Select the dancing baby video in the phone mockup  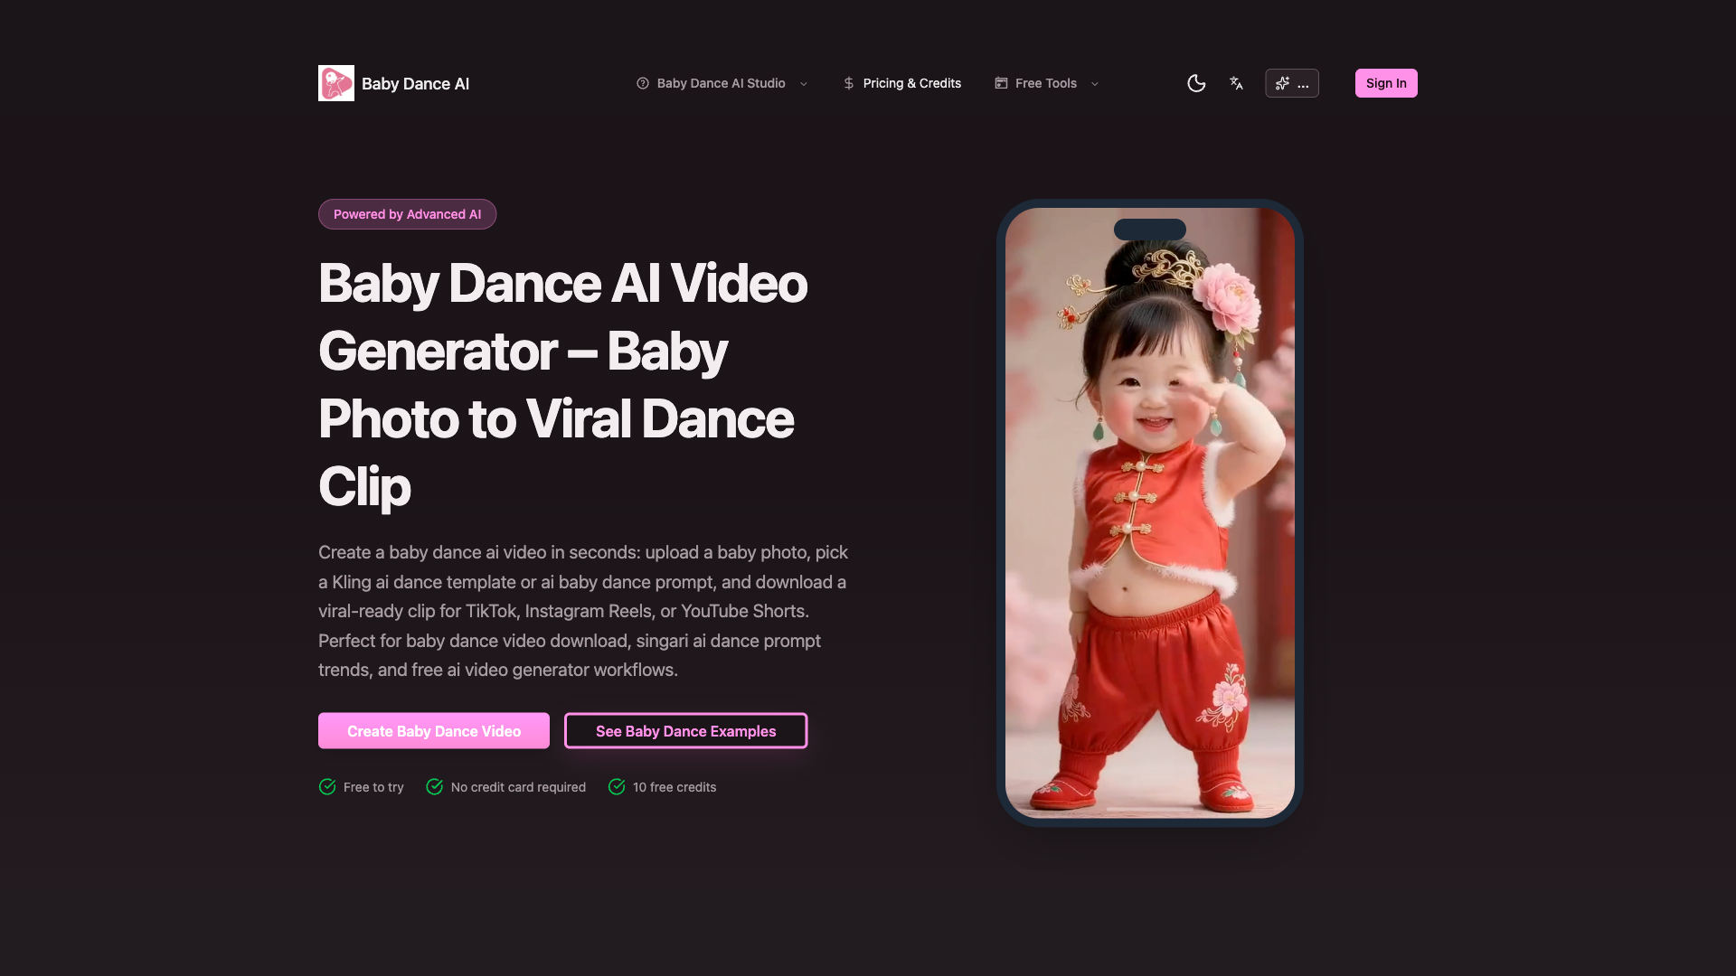click(1148, 511)
